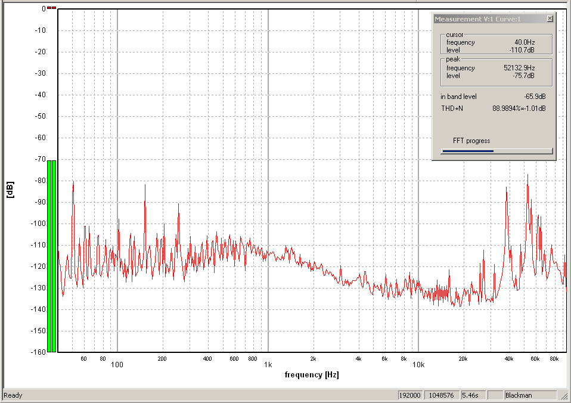This screenshot has width=571, height=403.
Task: Click the empty status bar cell before Blackman
Action: [495, 395]
